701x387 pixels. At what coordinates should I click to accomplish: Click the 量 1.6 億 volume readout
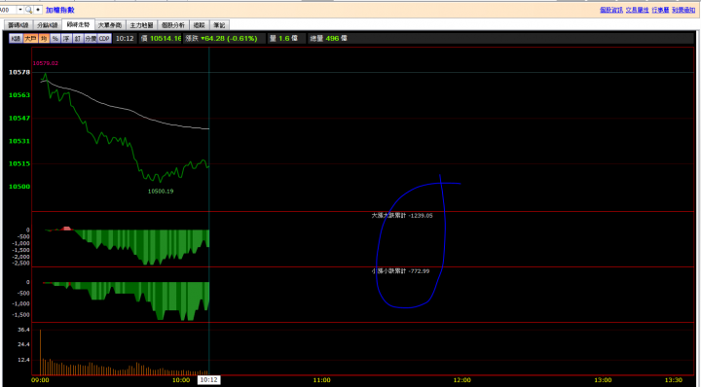pyautogui.click(x=284, y=39)
